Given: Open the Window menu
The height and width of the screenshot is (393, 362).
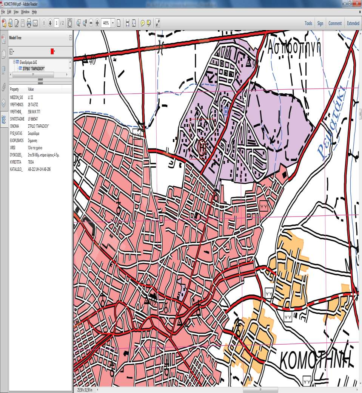Looking at the screenshot, I should click(25, 12).
